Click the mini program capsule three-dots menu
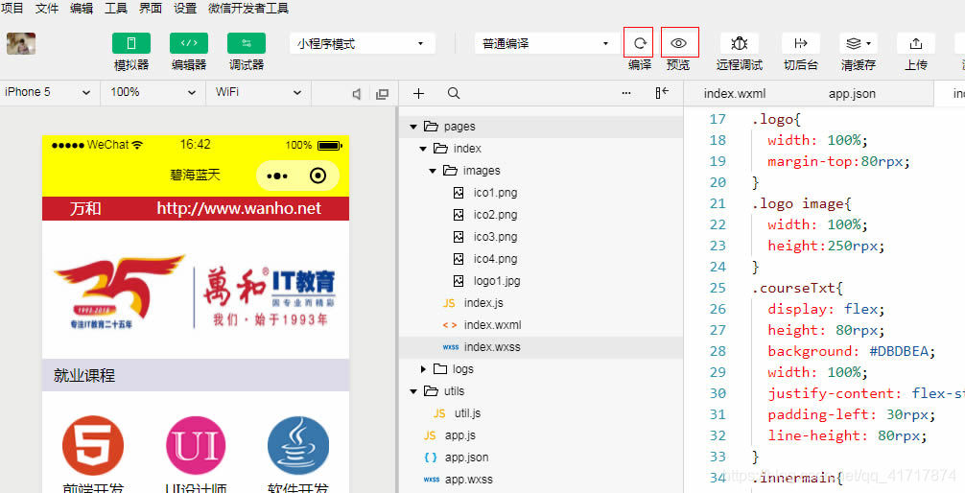This screenshot has height=493, width=965. 277,176
